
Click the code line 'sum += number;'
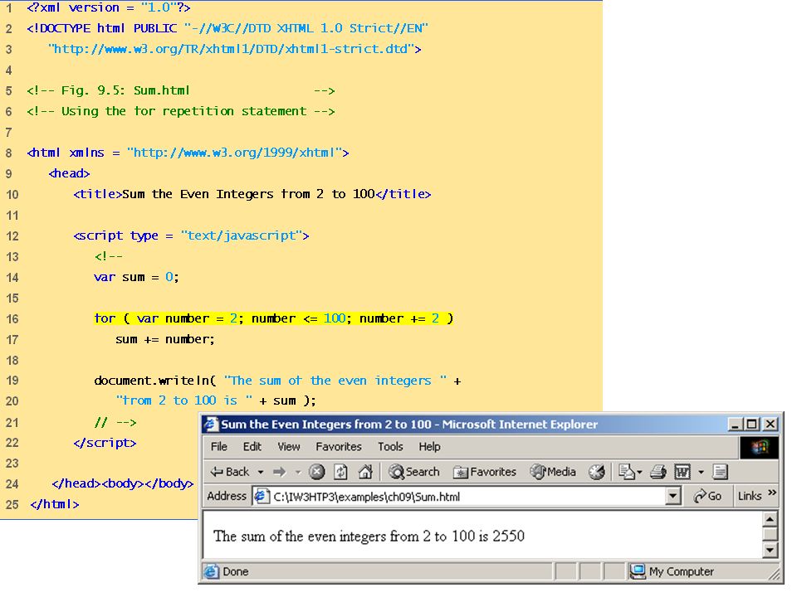(x=165, y=339)
